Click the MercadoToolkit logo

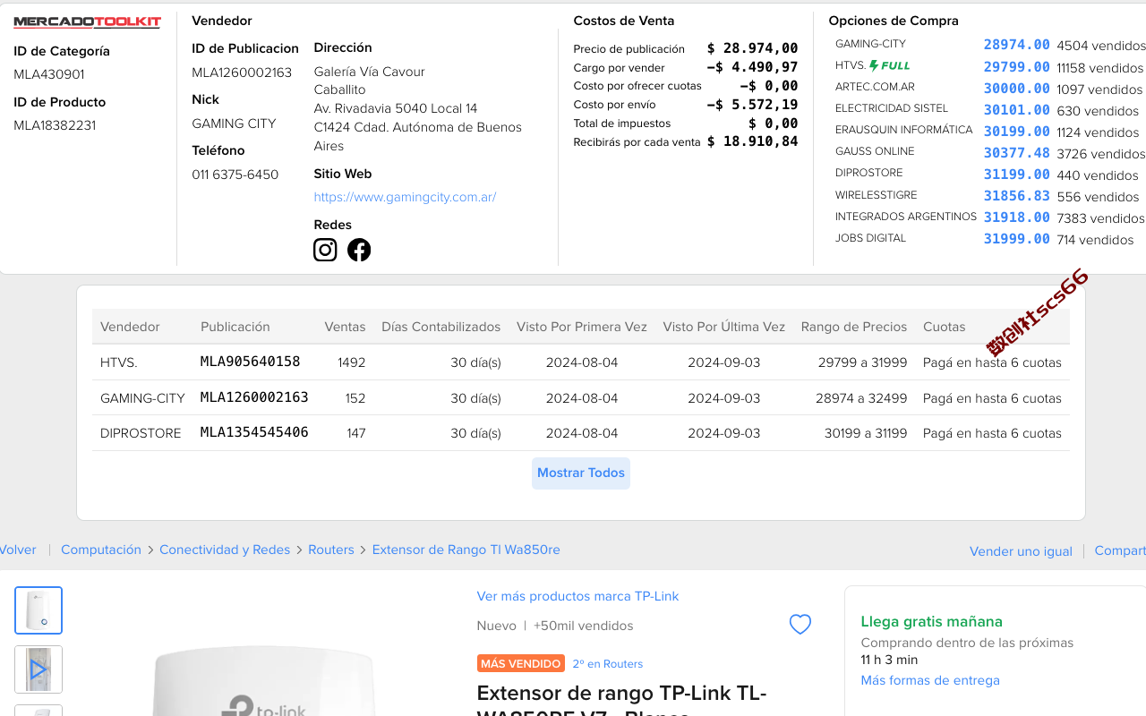pyautogui.click(x=87, y=21)
